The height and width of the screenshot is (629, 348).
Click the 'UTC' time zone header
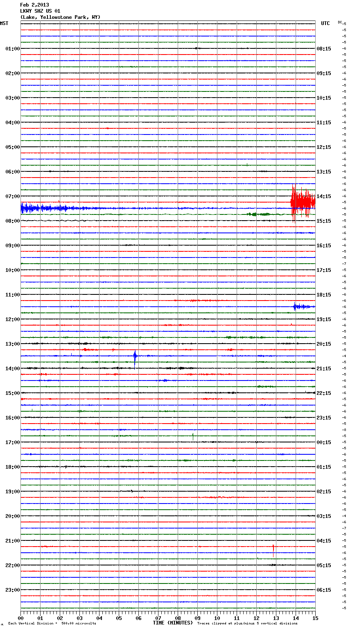click(x=325, y=23)
